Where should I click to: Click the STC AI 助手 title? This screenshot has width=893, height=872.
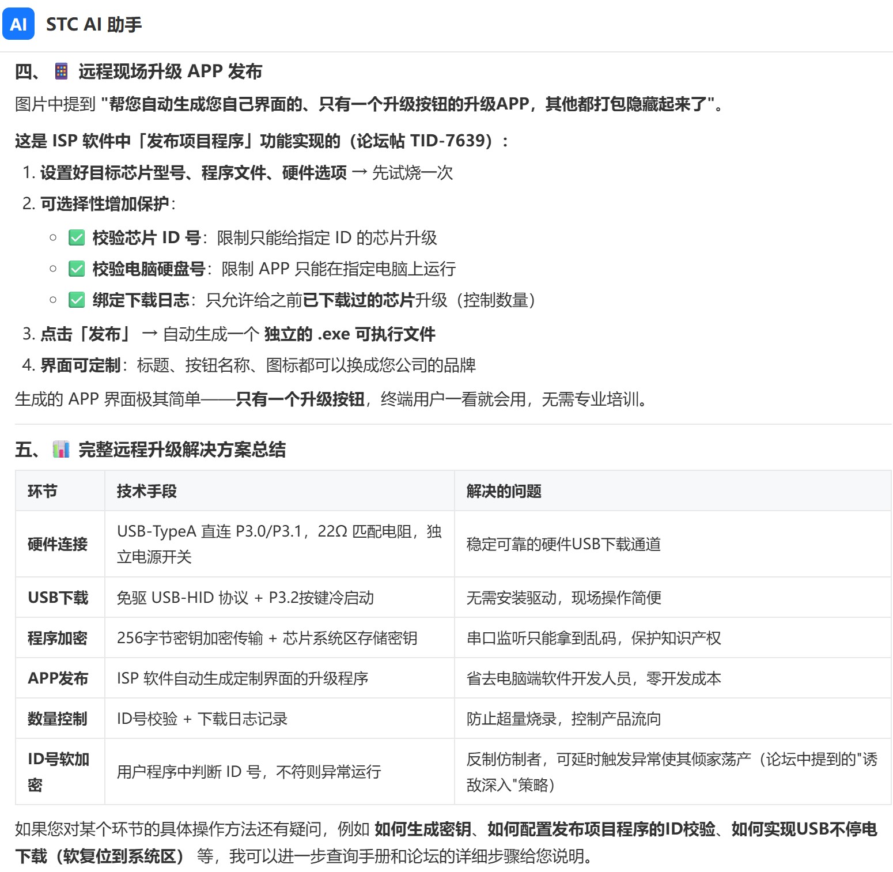point(94,24)
